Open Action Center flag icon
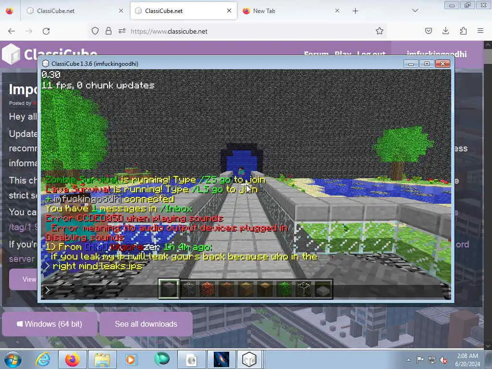Image resolution: width=492 pixels, height=369 pixels. point(420,360)
